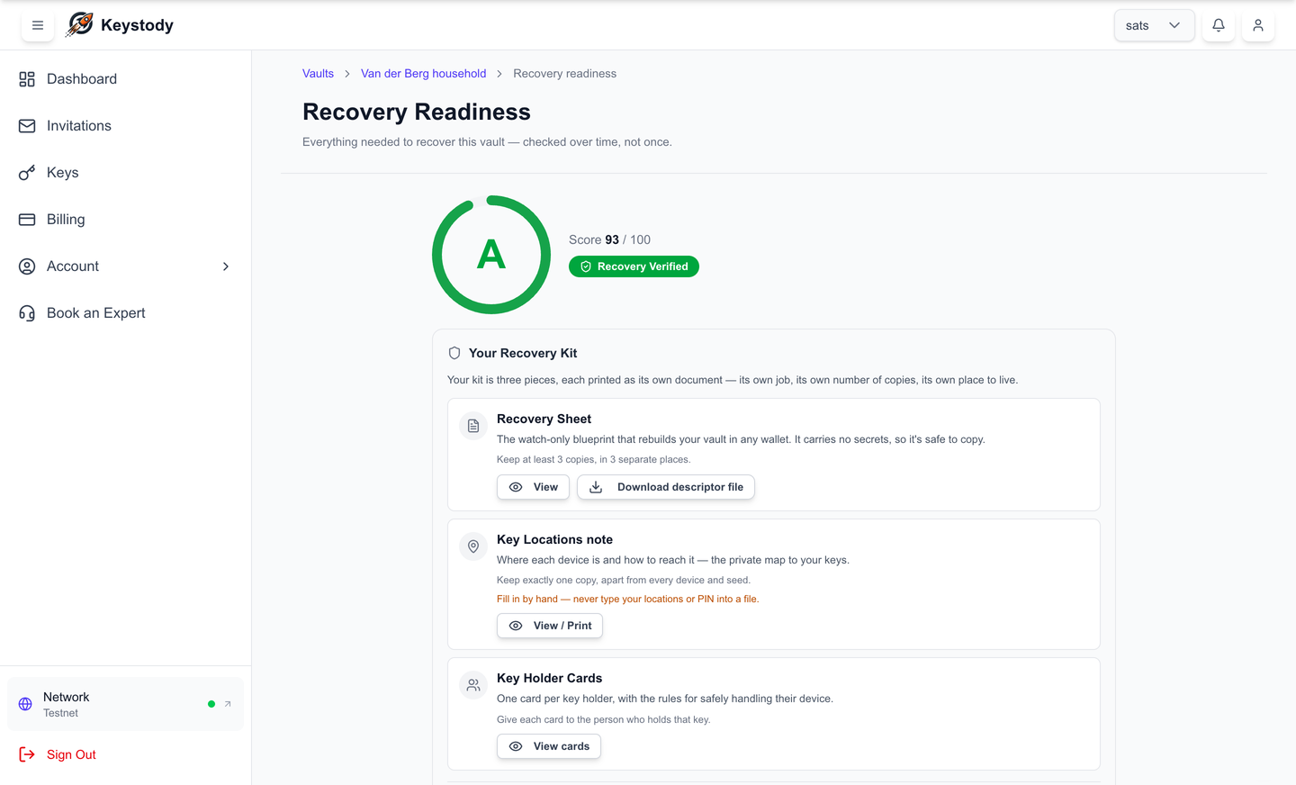This screenshot has height=785, width=1296.
Task: Click the Key Holder Cards title
Action: [x=549, y=678]
